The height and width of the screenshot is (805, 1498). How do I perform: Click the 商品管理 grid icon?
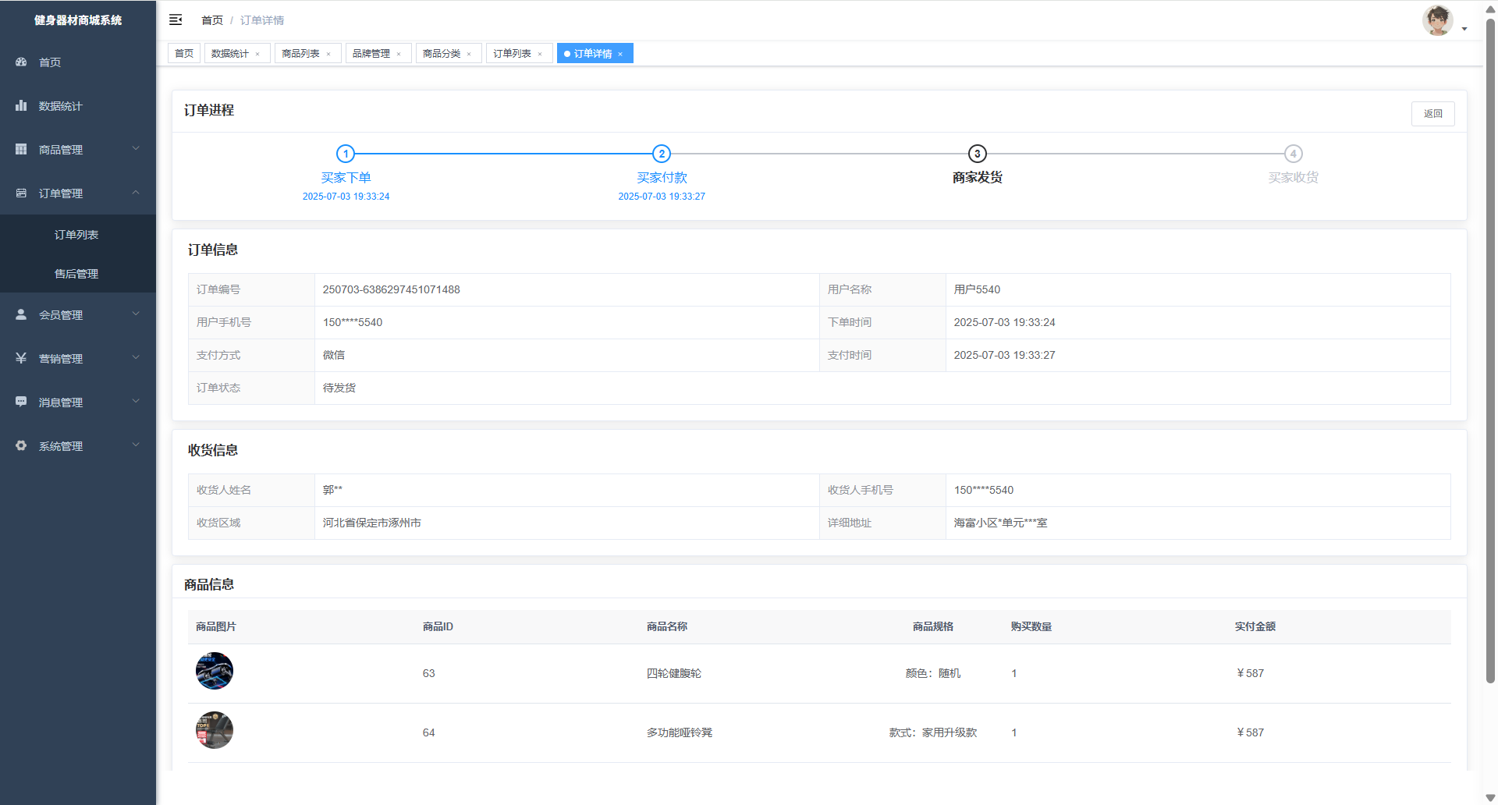[x=21, y=150]
